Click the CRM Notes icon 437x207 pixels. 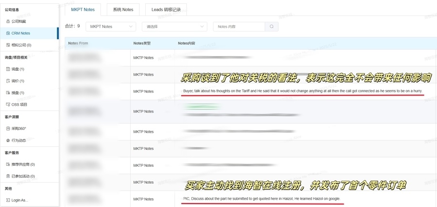click(x=8, y=33)
